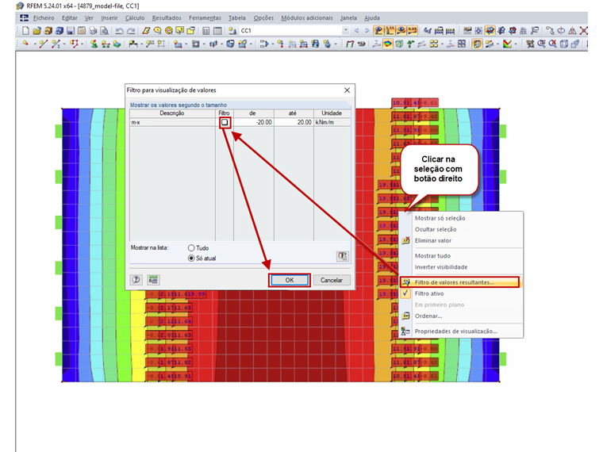Screen dimensions: 603x452
Task: Open a file with the folder icon
Action: coord(37,31)
